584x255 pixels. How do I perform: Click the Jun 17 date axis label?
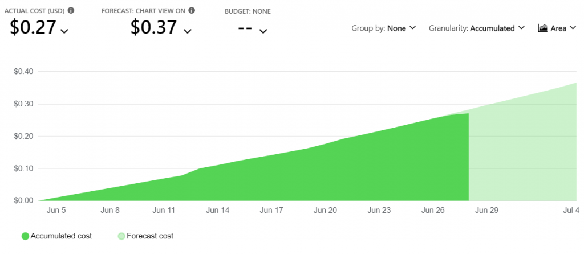pos(271,210)
